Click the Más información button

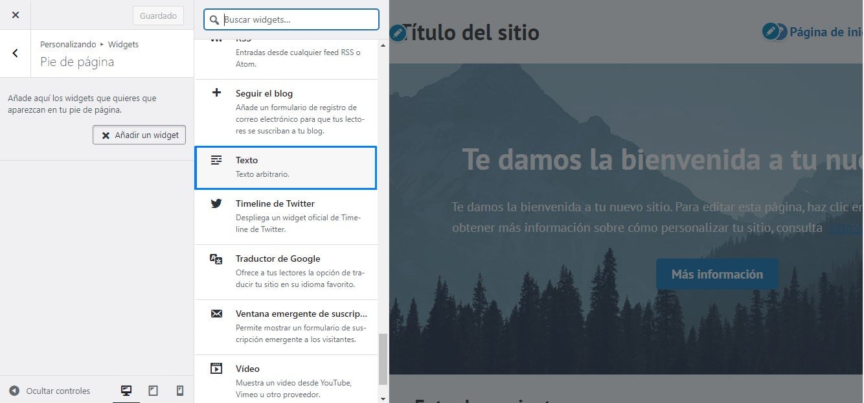pos(717,274)
